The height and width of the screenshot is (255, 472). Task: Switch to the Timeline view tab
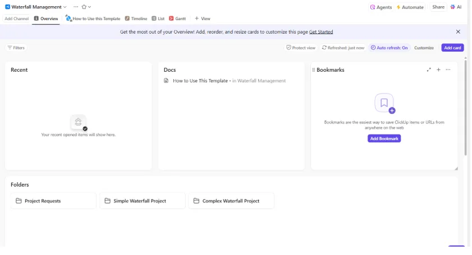[x=136, y=18]
